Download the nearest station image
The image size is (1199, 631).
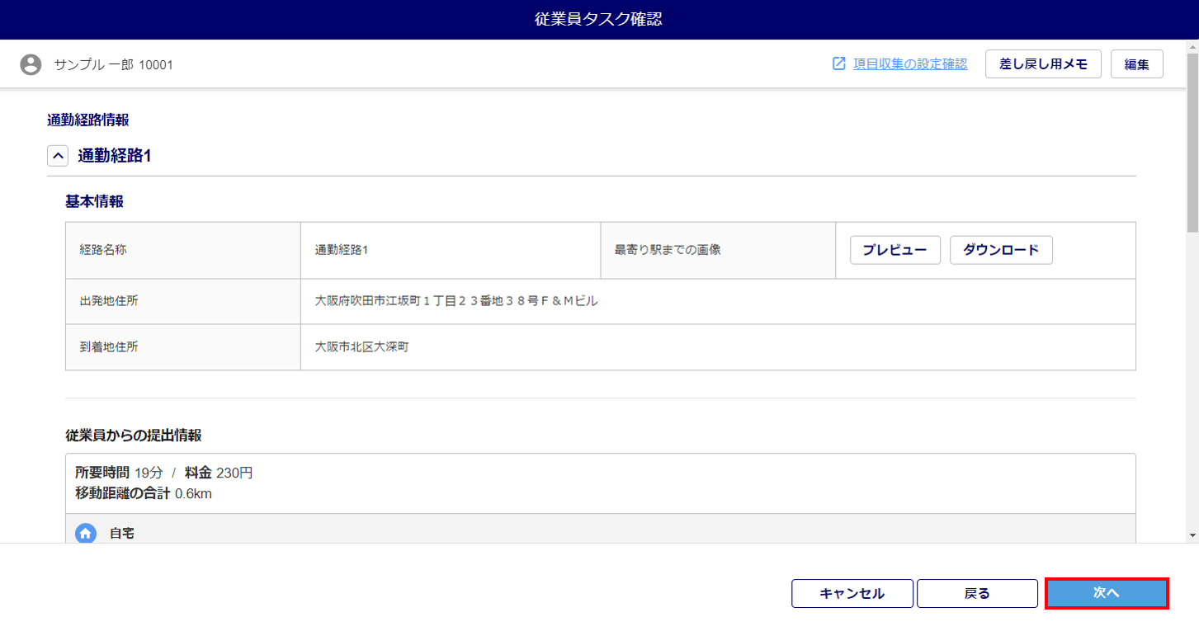coord(1001,250)
